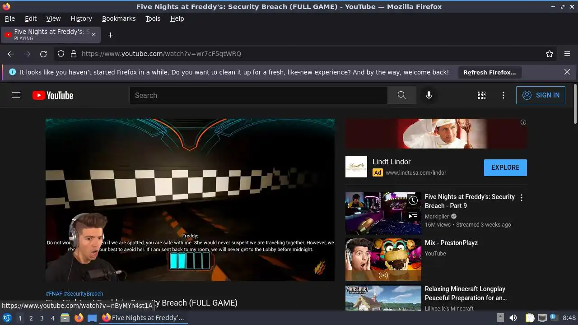
Task: Click the SIGN IN button
Action: 541,95
